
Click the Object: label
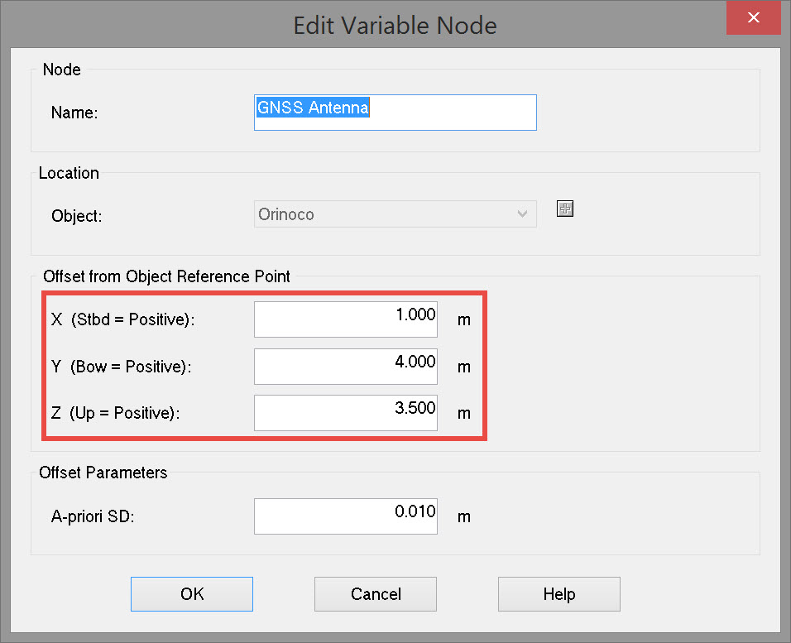click(76, 216)
